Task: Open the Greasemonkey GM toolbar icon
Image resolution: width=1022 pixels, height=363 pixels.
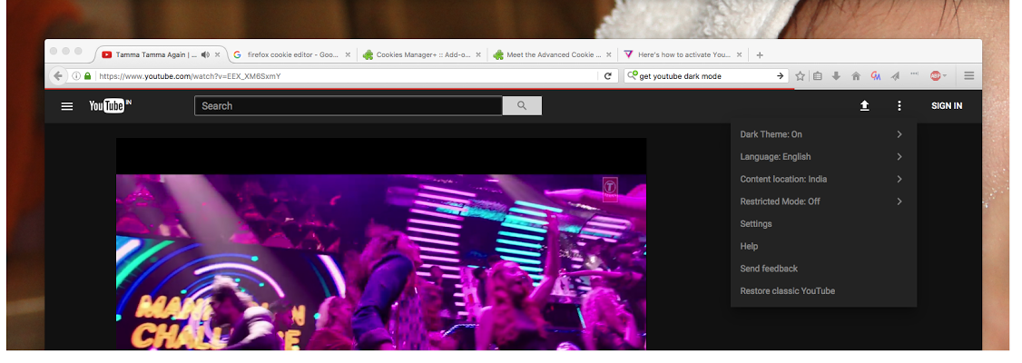Action: coord(875,76)
